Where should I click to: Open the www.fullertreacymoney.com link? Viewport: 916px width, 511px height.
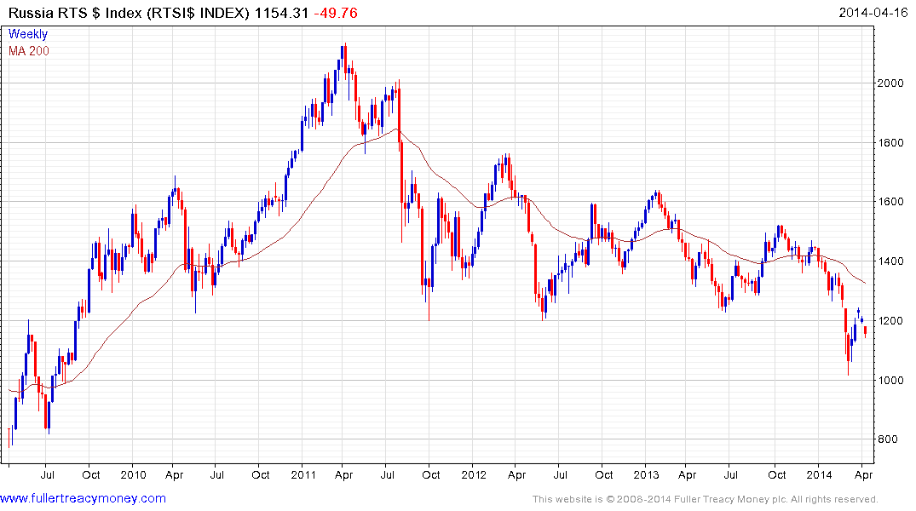(x=83, y=499)
